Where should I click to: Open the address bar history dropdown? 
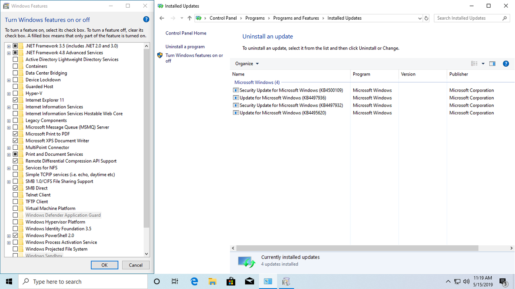[x=420, y=18]
